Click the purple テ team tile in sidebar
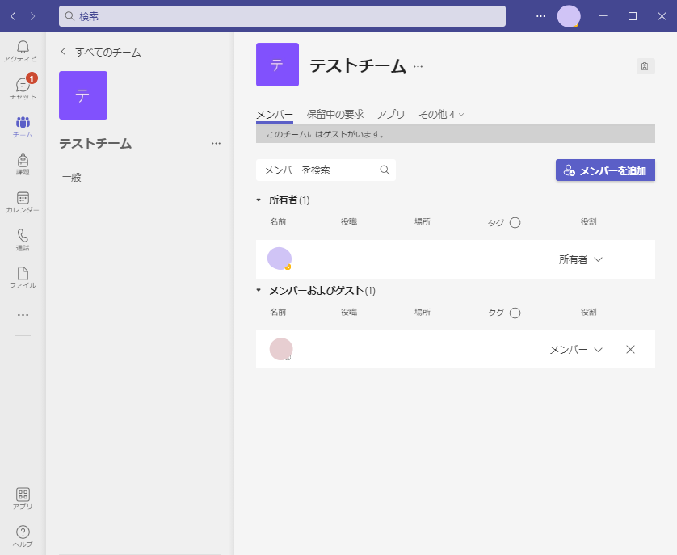This screenshot has width=677, height=555. [83, 95]
